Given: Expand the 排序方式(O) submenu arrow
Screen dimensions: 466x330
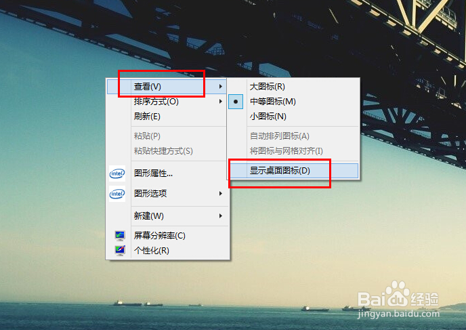Looking at the screenshot, I should (x=221, y=102).
